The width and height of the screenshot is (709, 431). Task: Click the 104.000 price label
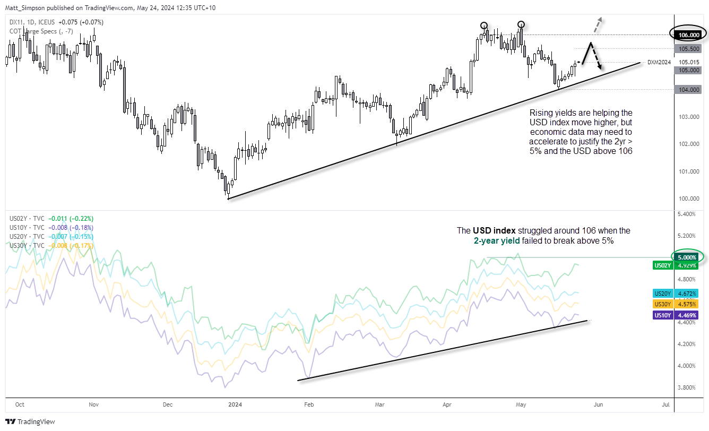[x=689, y=90]
